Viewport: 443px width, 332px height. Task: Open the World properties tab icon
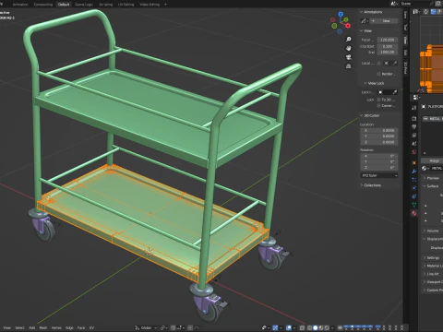click(x=414, y=152)
